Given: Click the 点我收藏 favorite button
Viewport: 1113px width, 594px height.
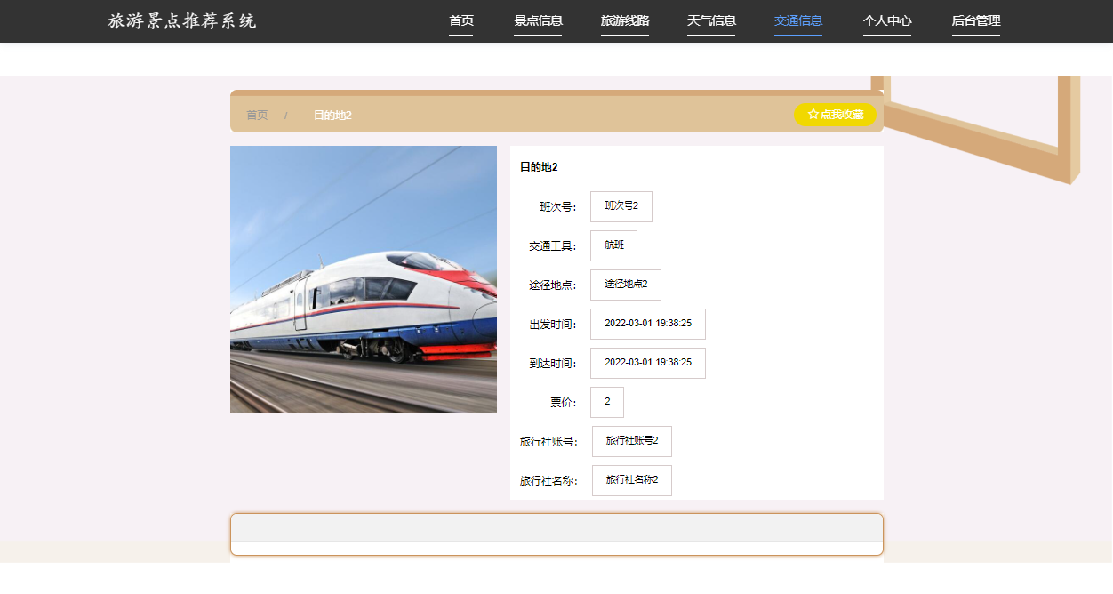Looking at the screenshot, I should (x=835, y=115).
